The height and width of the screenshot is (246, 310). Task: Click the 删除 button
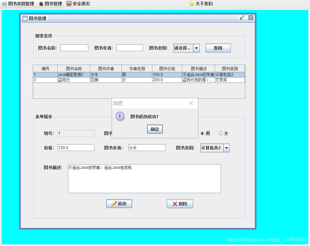coord(180,204)
